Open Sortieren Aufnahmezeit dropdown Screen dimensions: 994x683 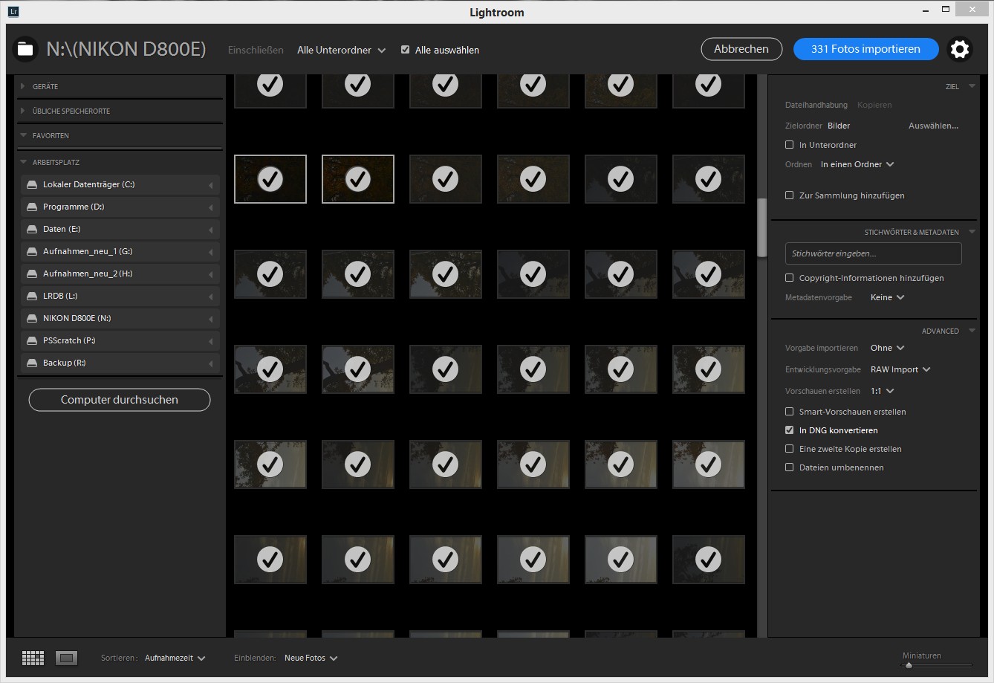175,658
